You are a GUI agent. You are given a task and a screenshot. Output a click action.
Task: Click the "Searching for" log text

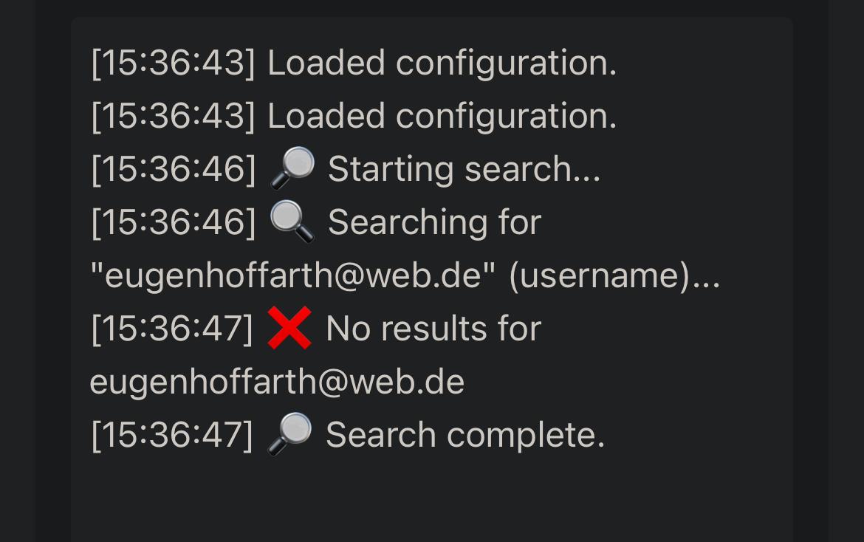[x=434, y=222]
